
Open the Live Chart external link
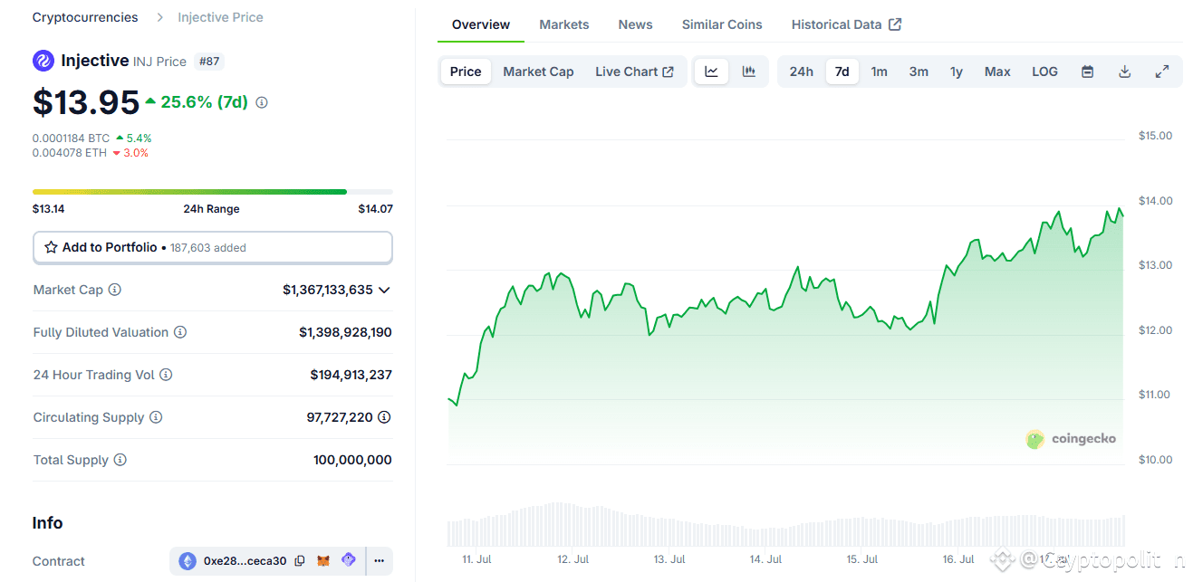click(x=634, y=72)
